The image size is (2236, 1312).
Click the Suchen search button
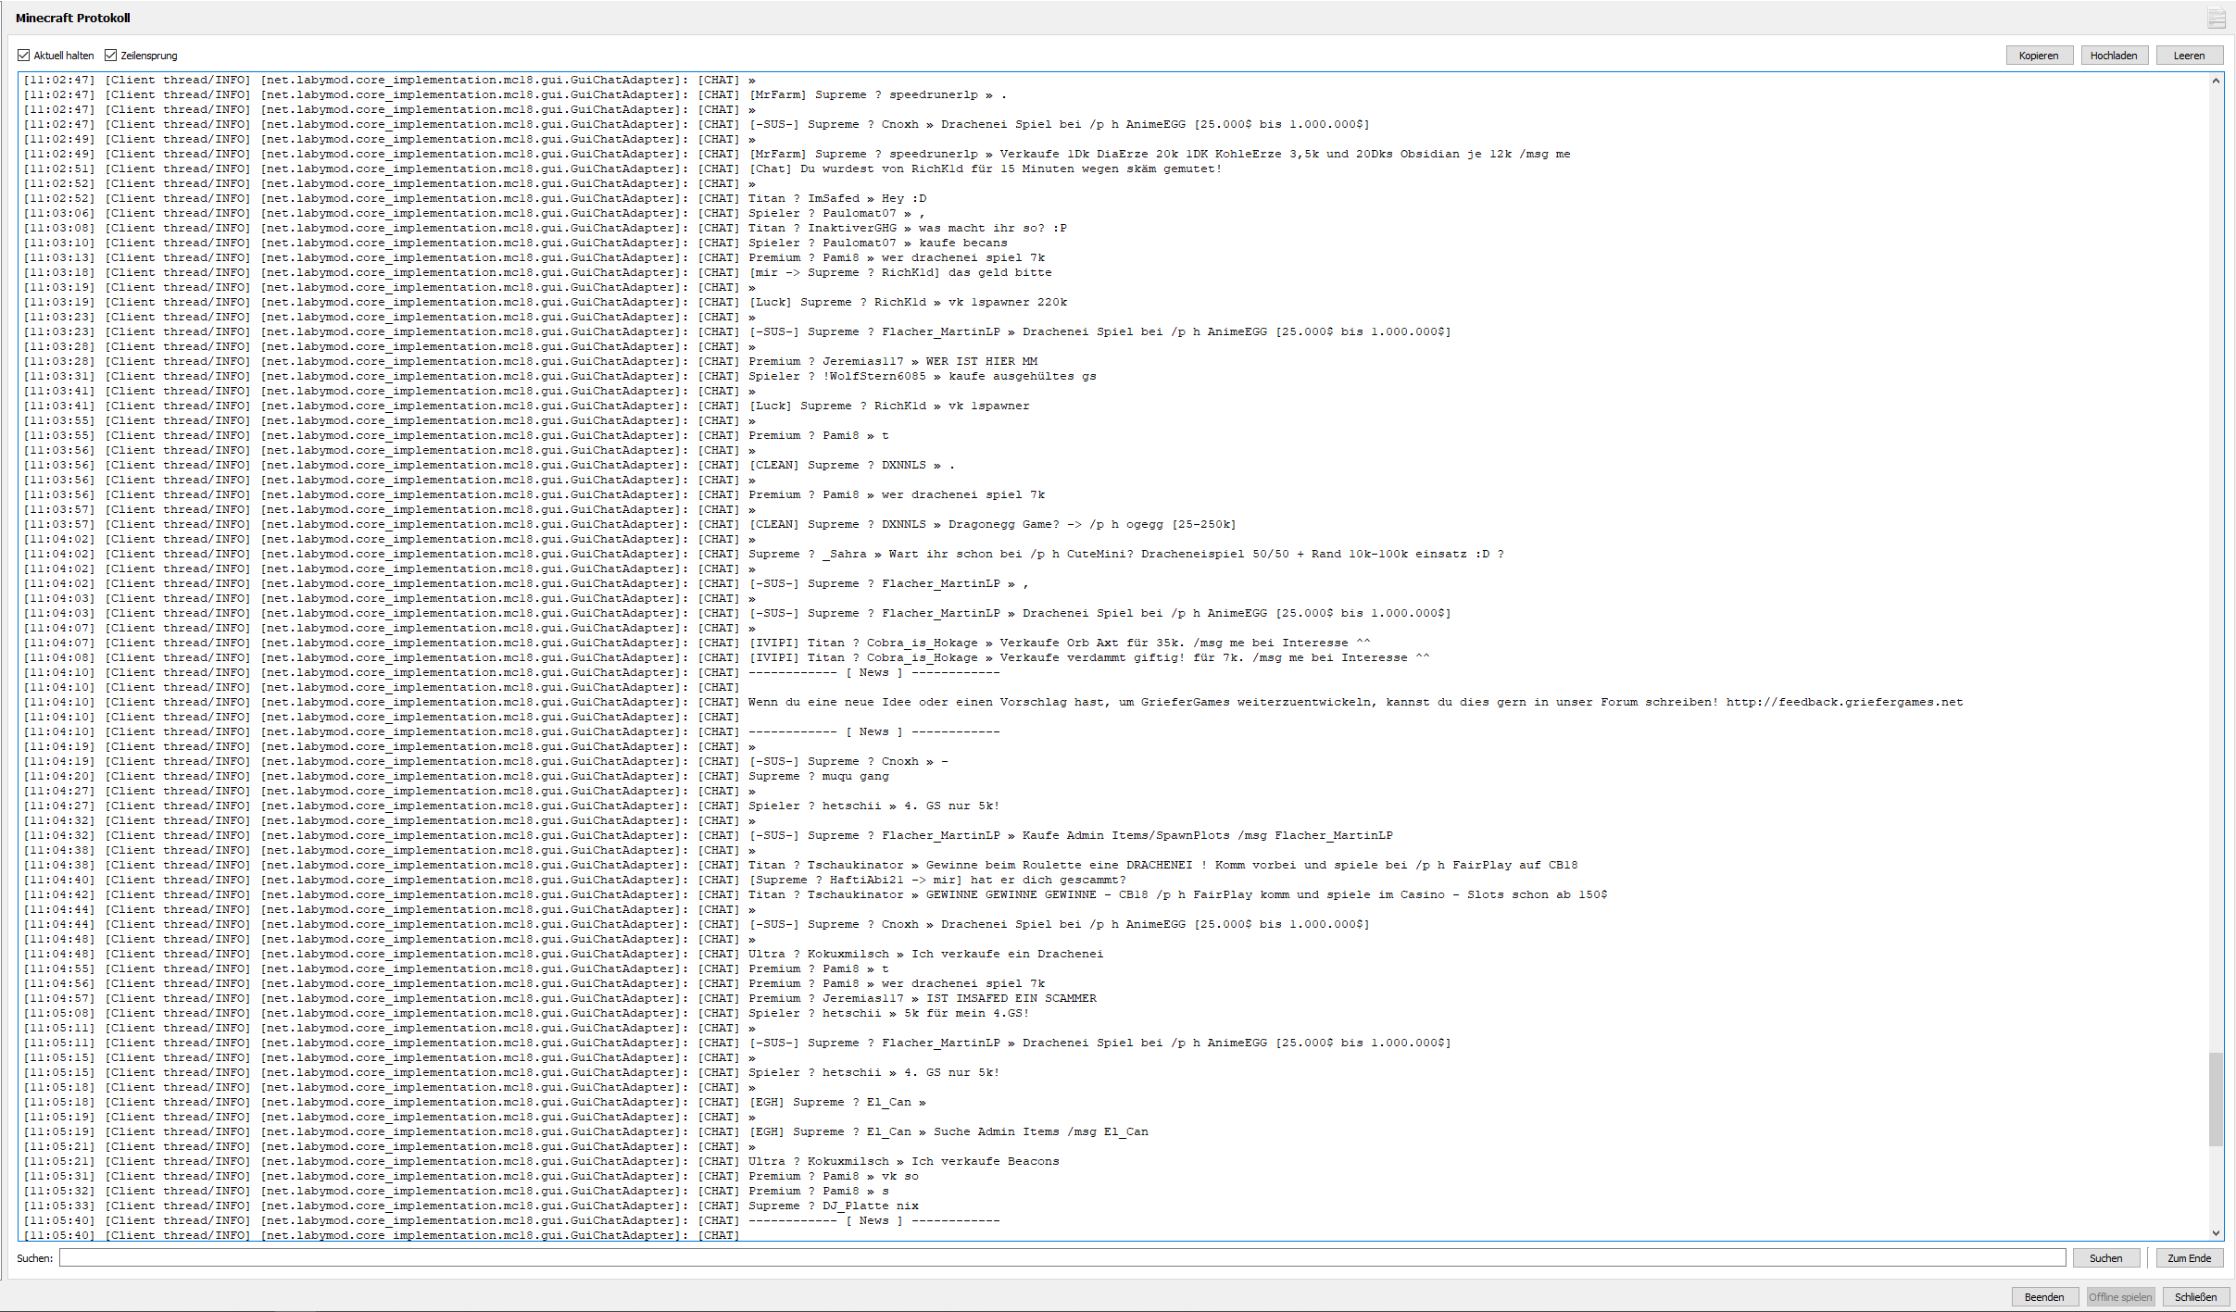click(2105, 1257)
